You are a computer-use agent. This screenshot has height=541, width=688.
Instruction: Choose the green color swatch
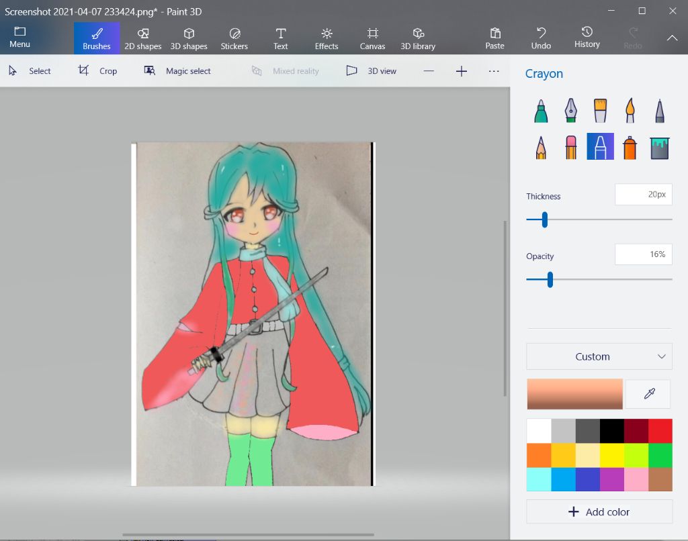[660, 455]
